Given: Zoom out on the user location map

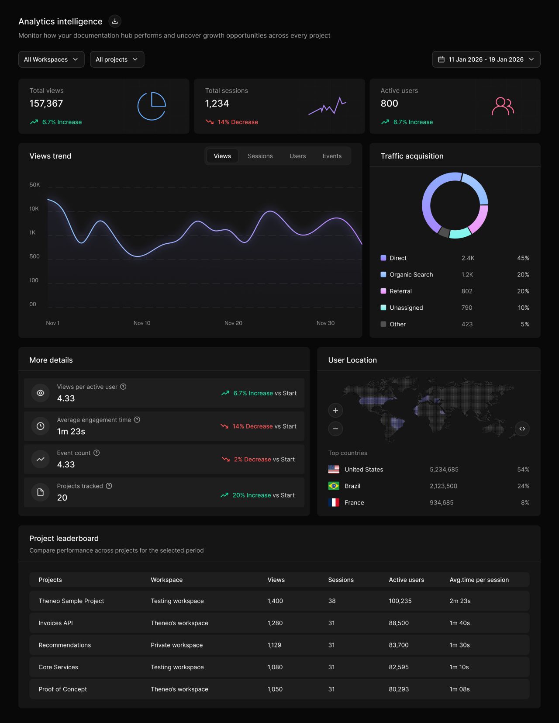Looking at the screenshot, I should click(335, 429).
